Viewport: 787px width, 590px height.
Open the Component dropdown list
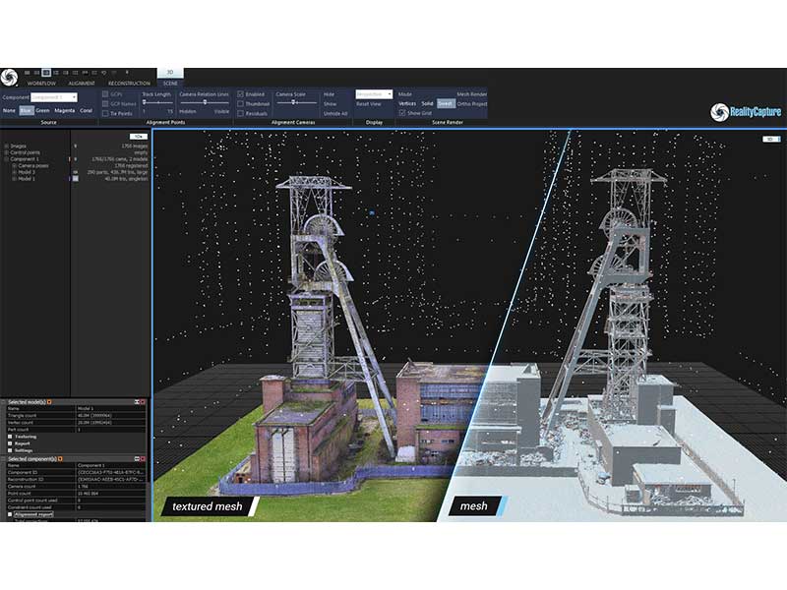54,97
